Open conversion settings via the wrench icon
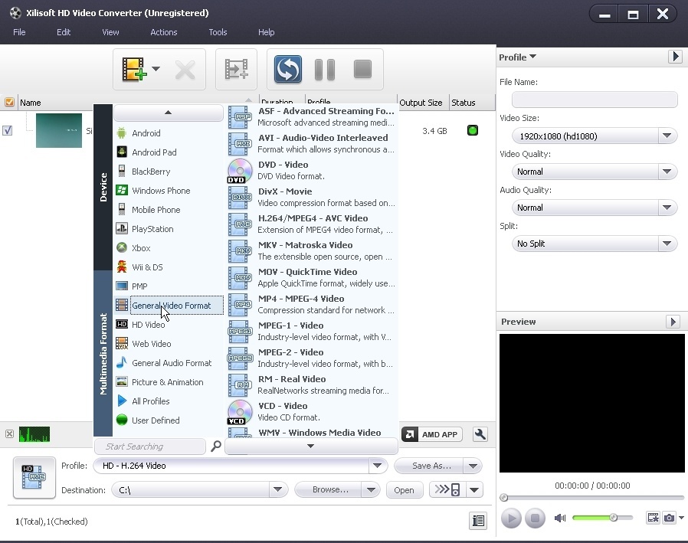This screenshot has width=688, height=543. pos(480,434)
